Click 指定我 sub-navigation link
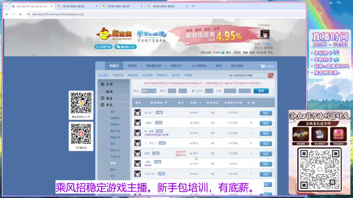353x198 pixels. click(176, 75)
